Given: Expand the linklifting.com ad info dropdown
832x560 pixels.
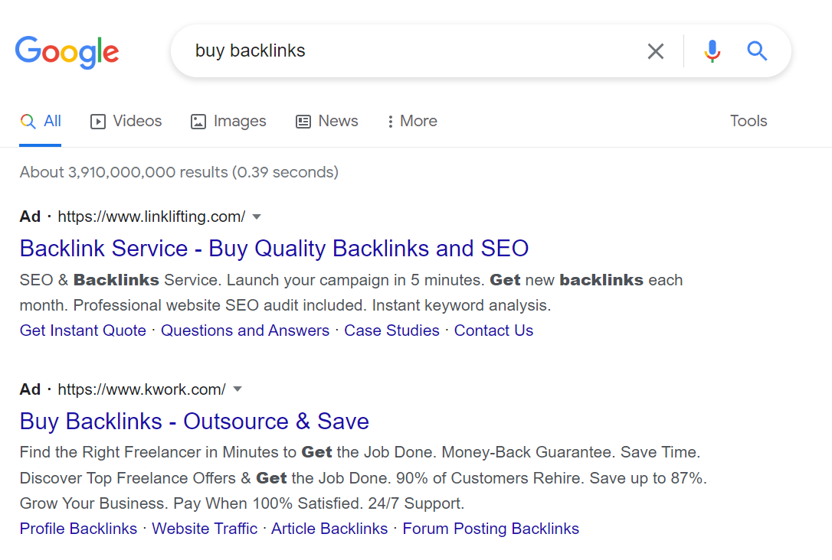Looking at the screenshot, I should pyautogui.click(x=257, y=217).
